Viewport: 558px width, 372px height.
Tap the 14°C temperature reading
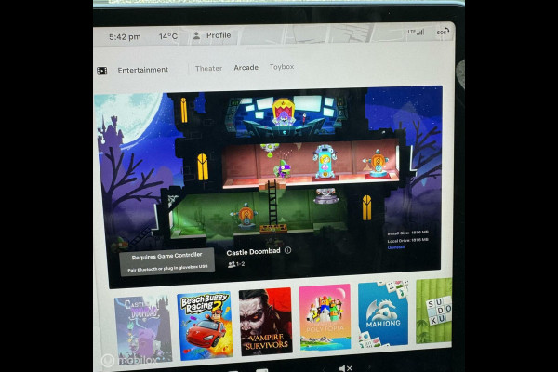click(168, 36)
